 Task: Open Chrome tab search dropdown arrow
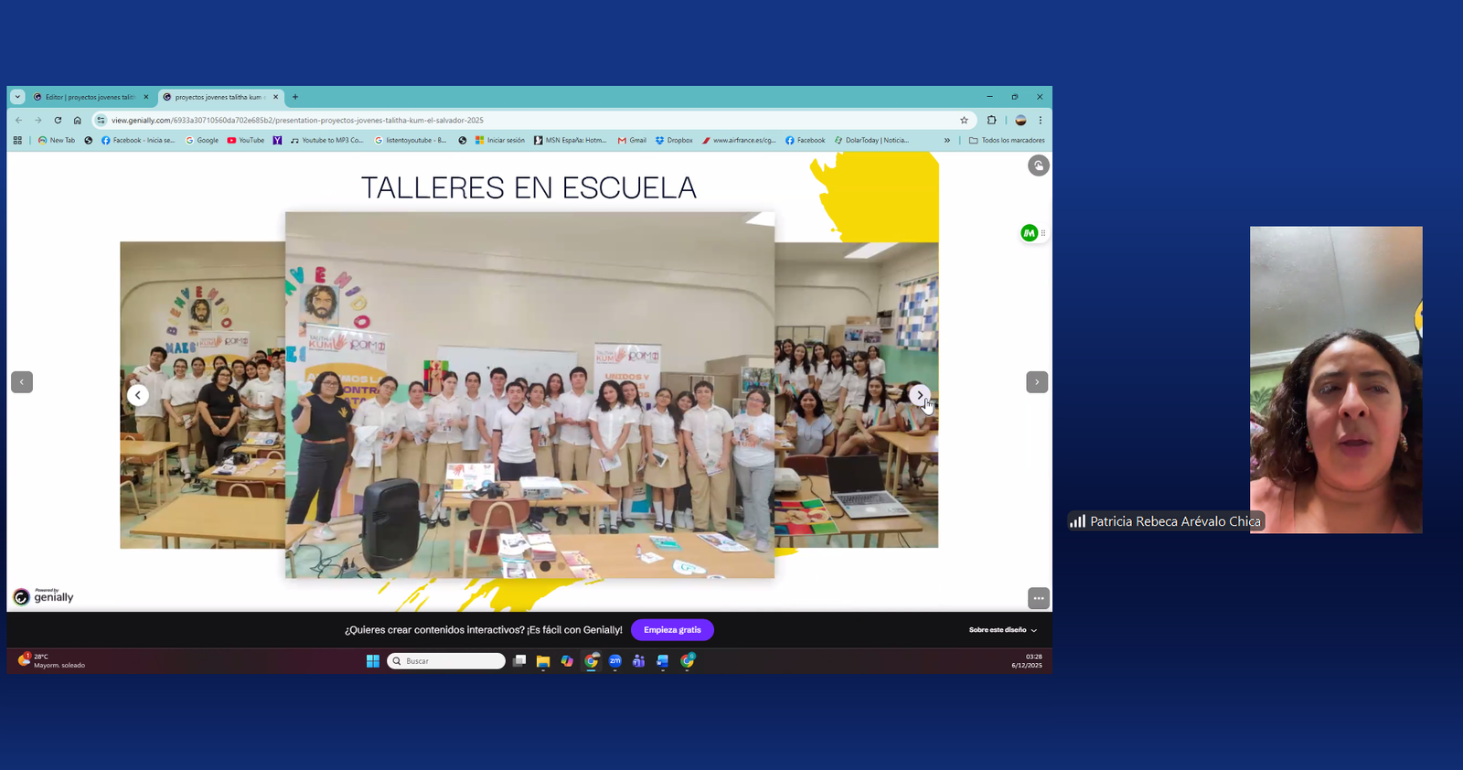(x=17, y=97)
